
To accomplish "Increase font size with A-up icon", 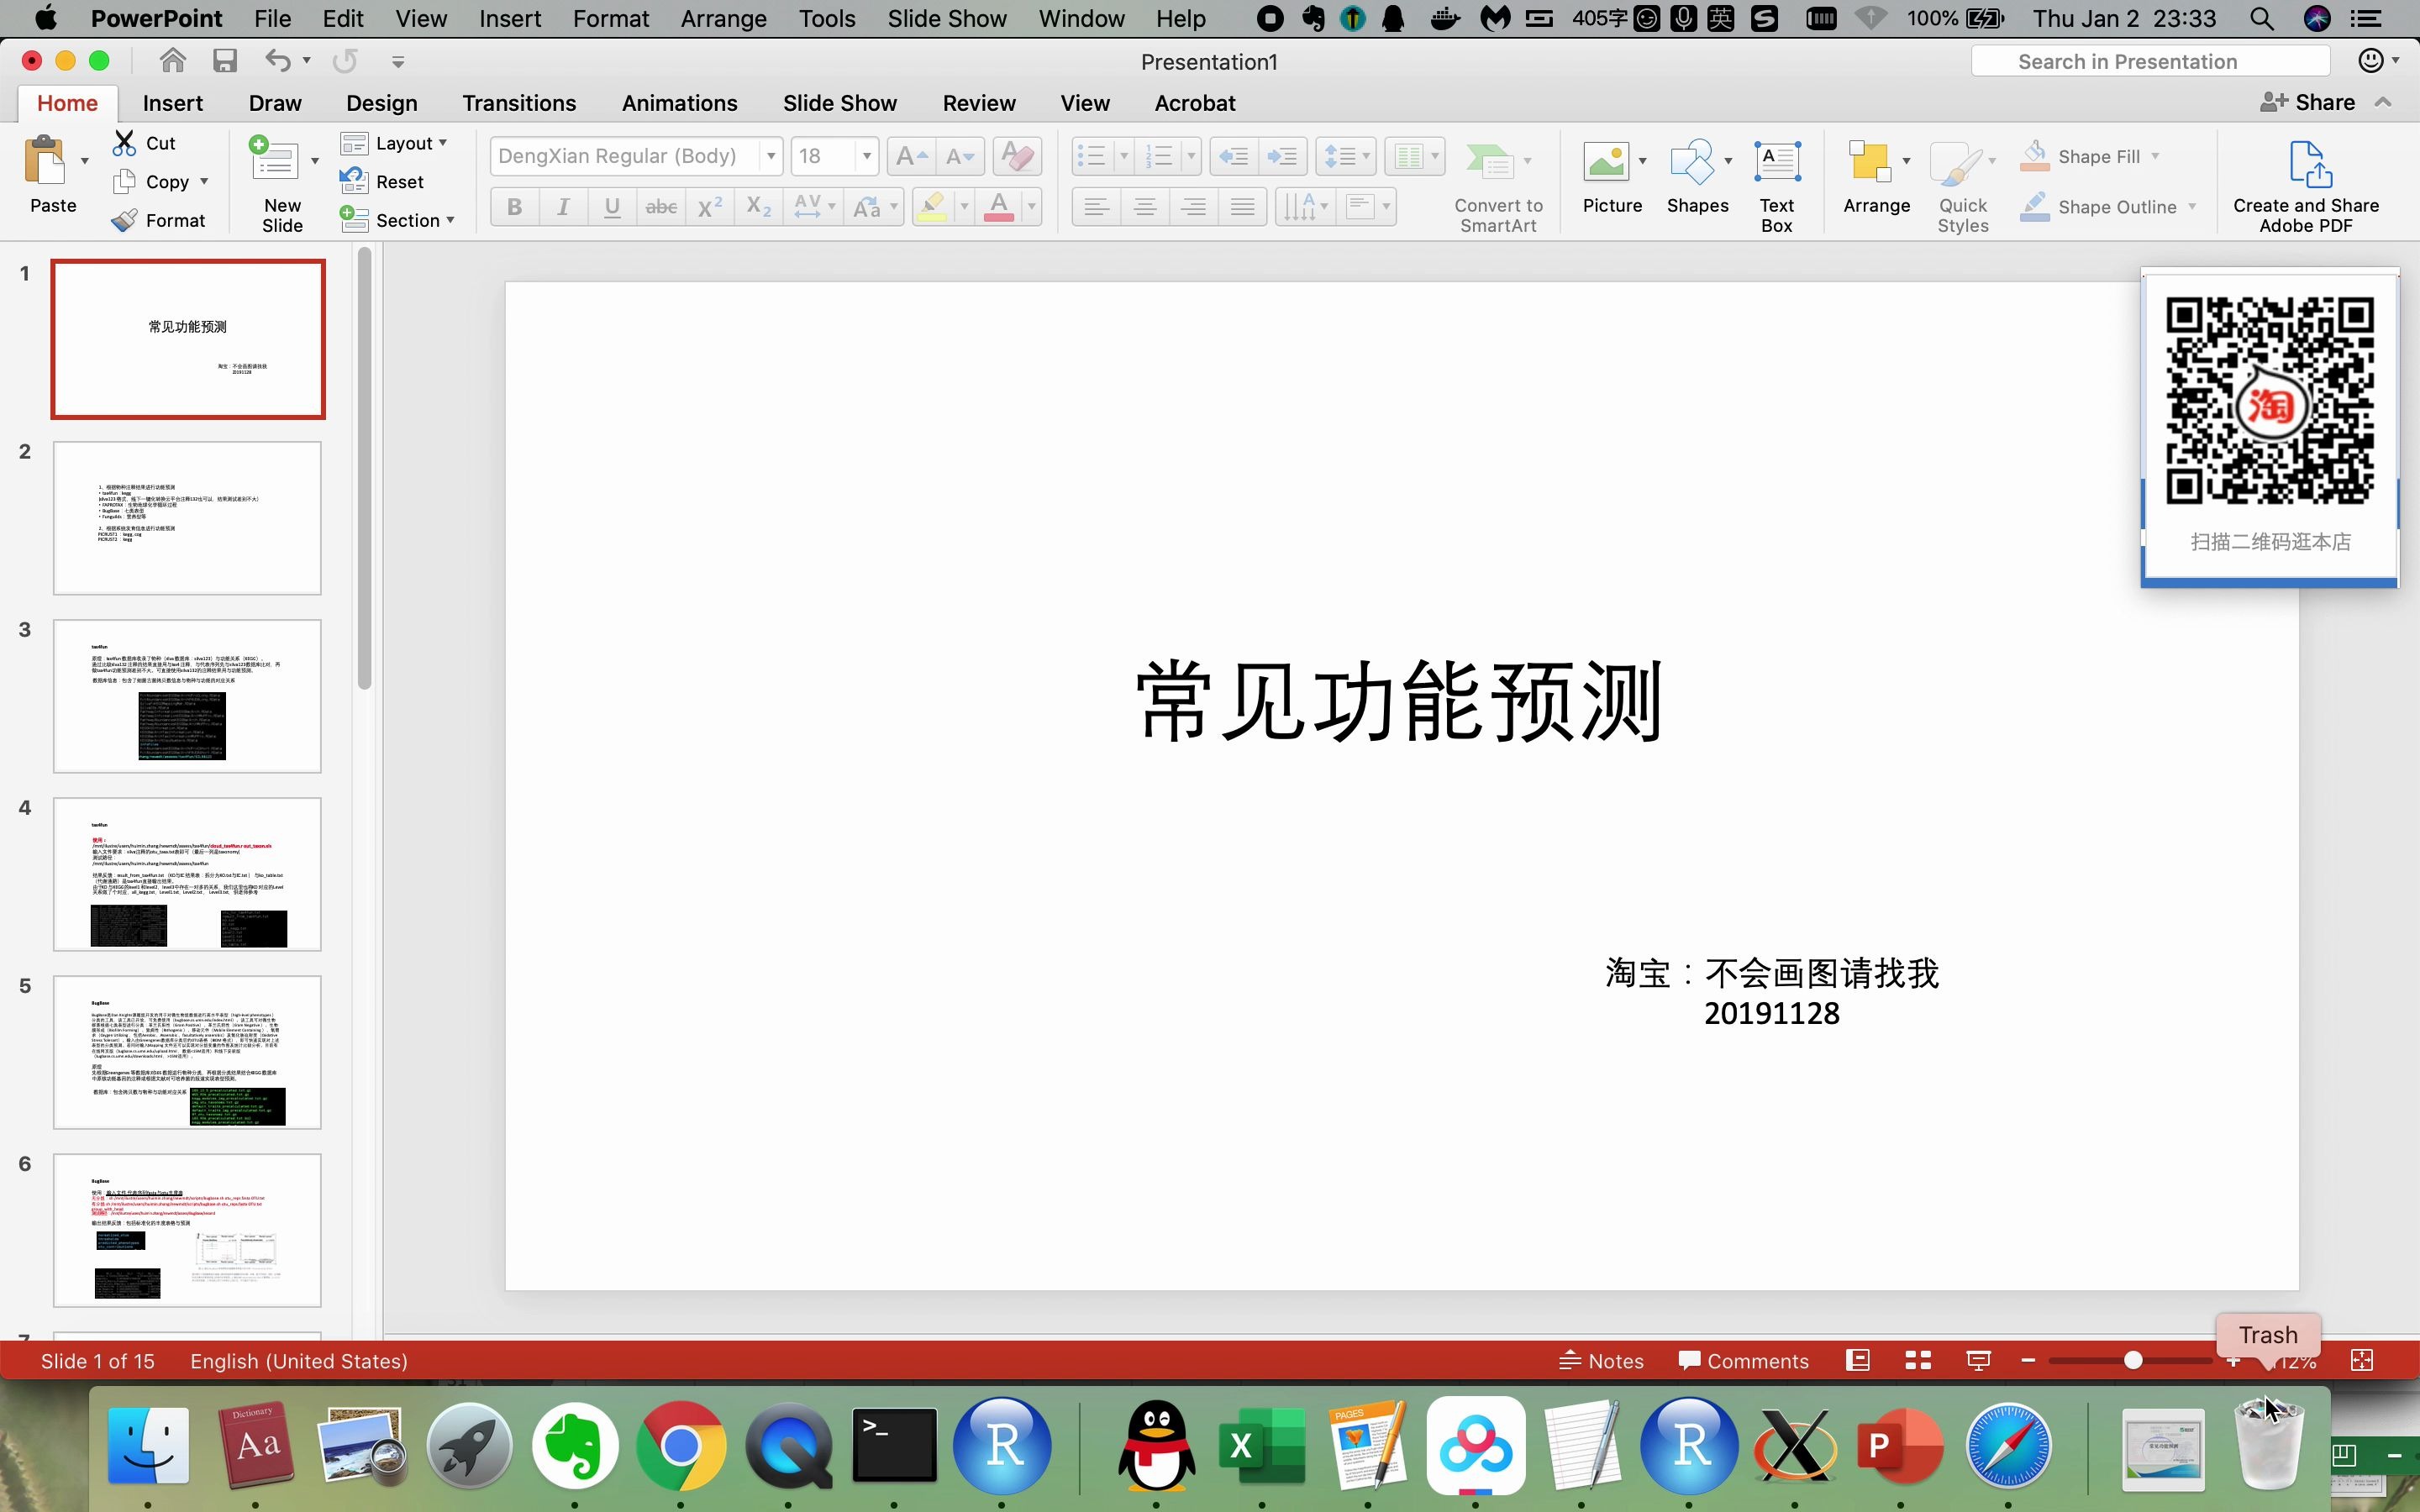I will (911, 156).
